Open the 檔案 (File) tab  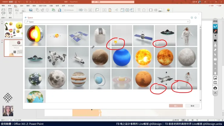click(3, 6)
